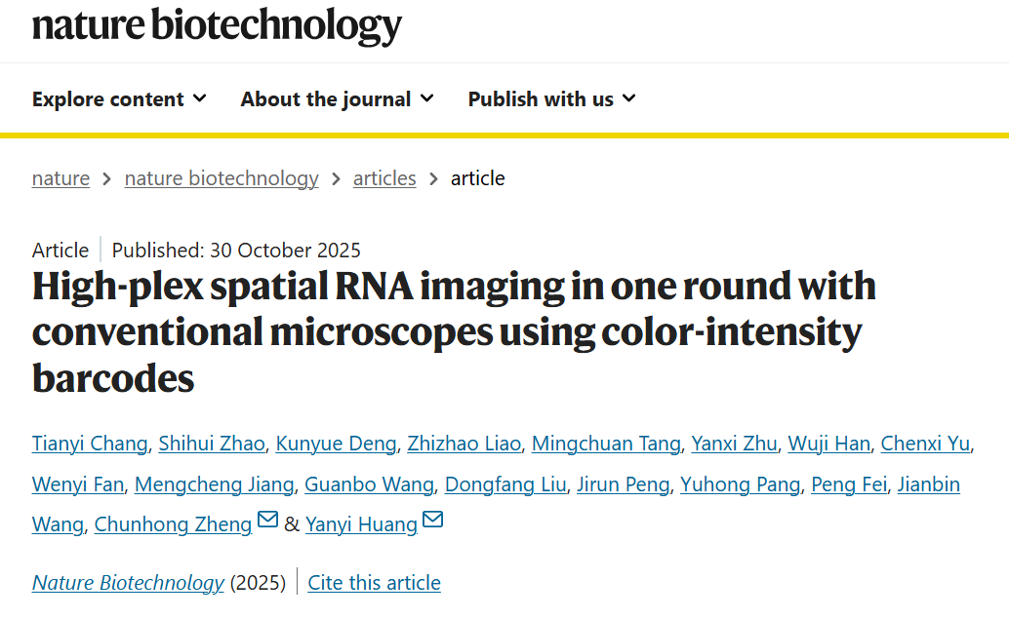This screenshot has width=1009, height=619.
Task: Expand the Explore content menu
Action: tap(119, 99)
